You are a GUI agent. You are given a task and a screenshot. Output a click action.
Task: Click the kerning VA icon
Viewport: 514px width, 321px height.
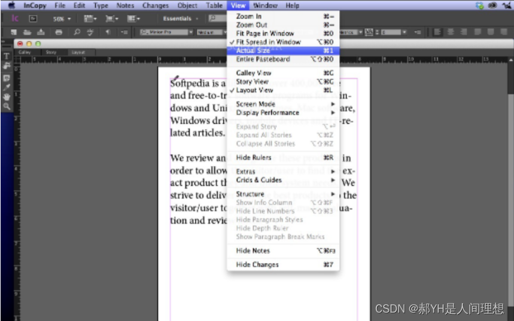369,32
